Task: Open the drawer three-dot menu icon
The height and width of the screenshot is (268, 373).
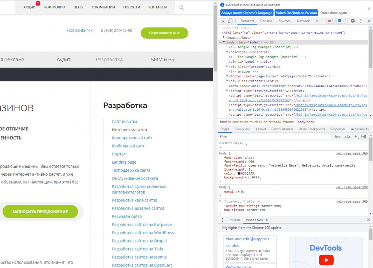Action: coord(223,220)
